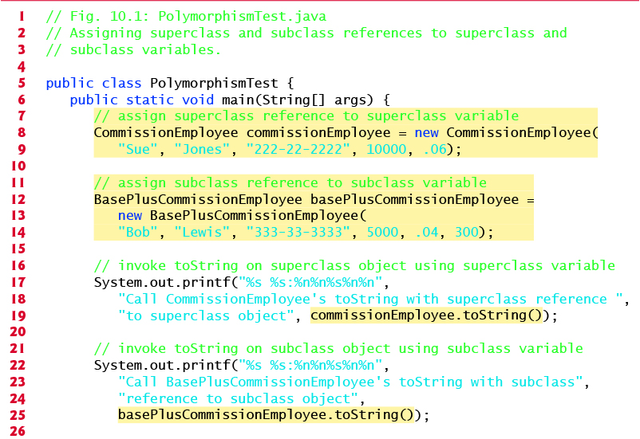Click line number 5 in the gutter

click(22, 83)
